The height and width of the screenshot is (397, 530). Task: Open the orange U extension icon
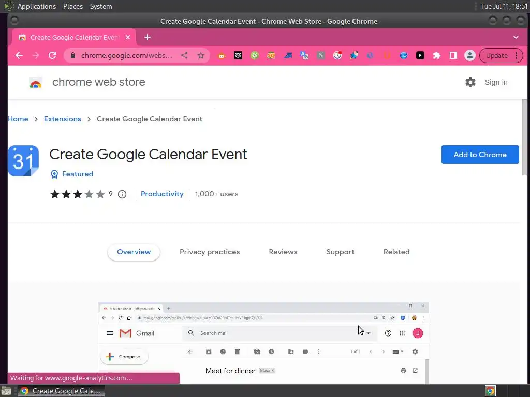coord(387,55)
